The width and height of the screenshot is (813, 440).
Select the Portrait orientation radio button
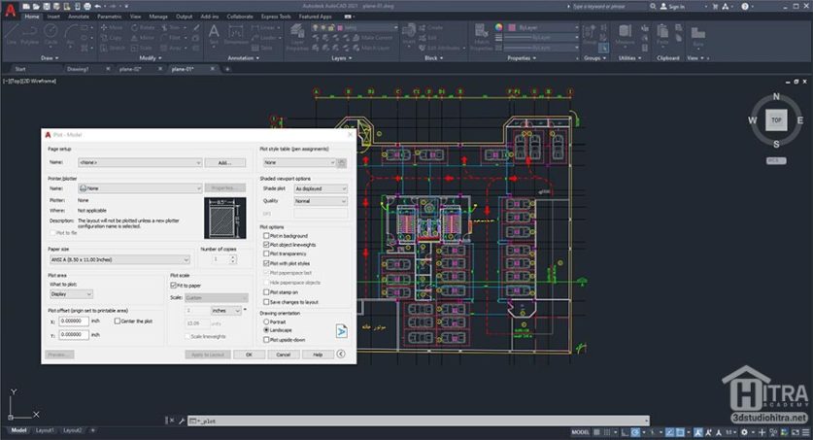(266, 322)
